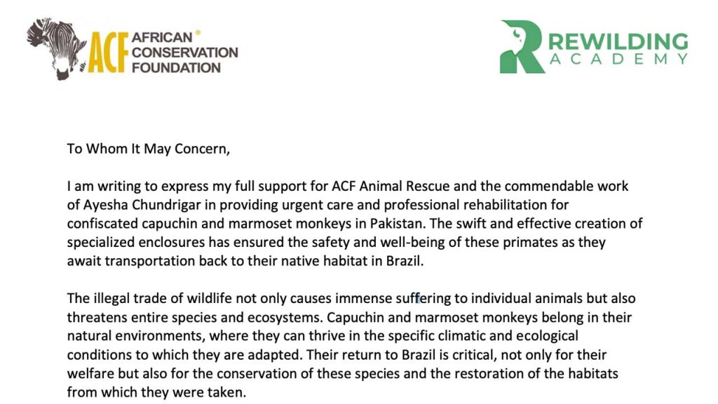Click the small yellow dot beside AFRICAN
The image size is (718, 404).
198,32
